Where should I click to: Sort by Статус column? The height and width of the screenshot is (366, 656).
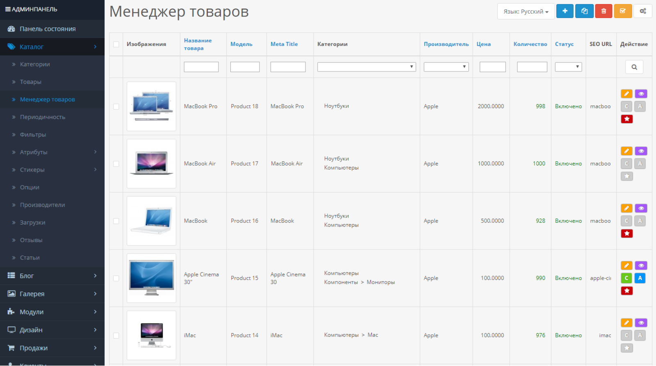coord(564,44)
